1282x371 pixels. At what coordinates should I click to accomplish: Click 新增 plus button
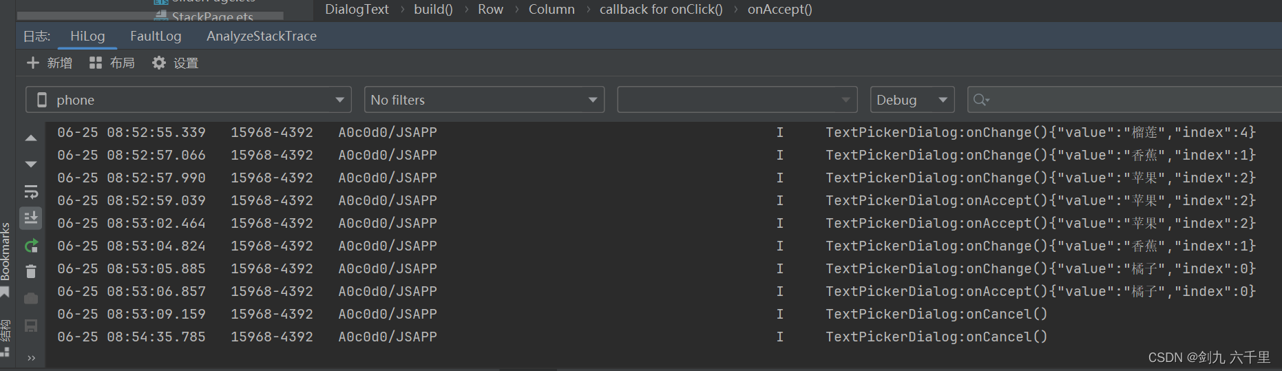pos(49,63)
